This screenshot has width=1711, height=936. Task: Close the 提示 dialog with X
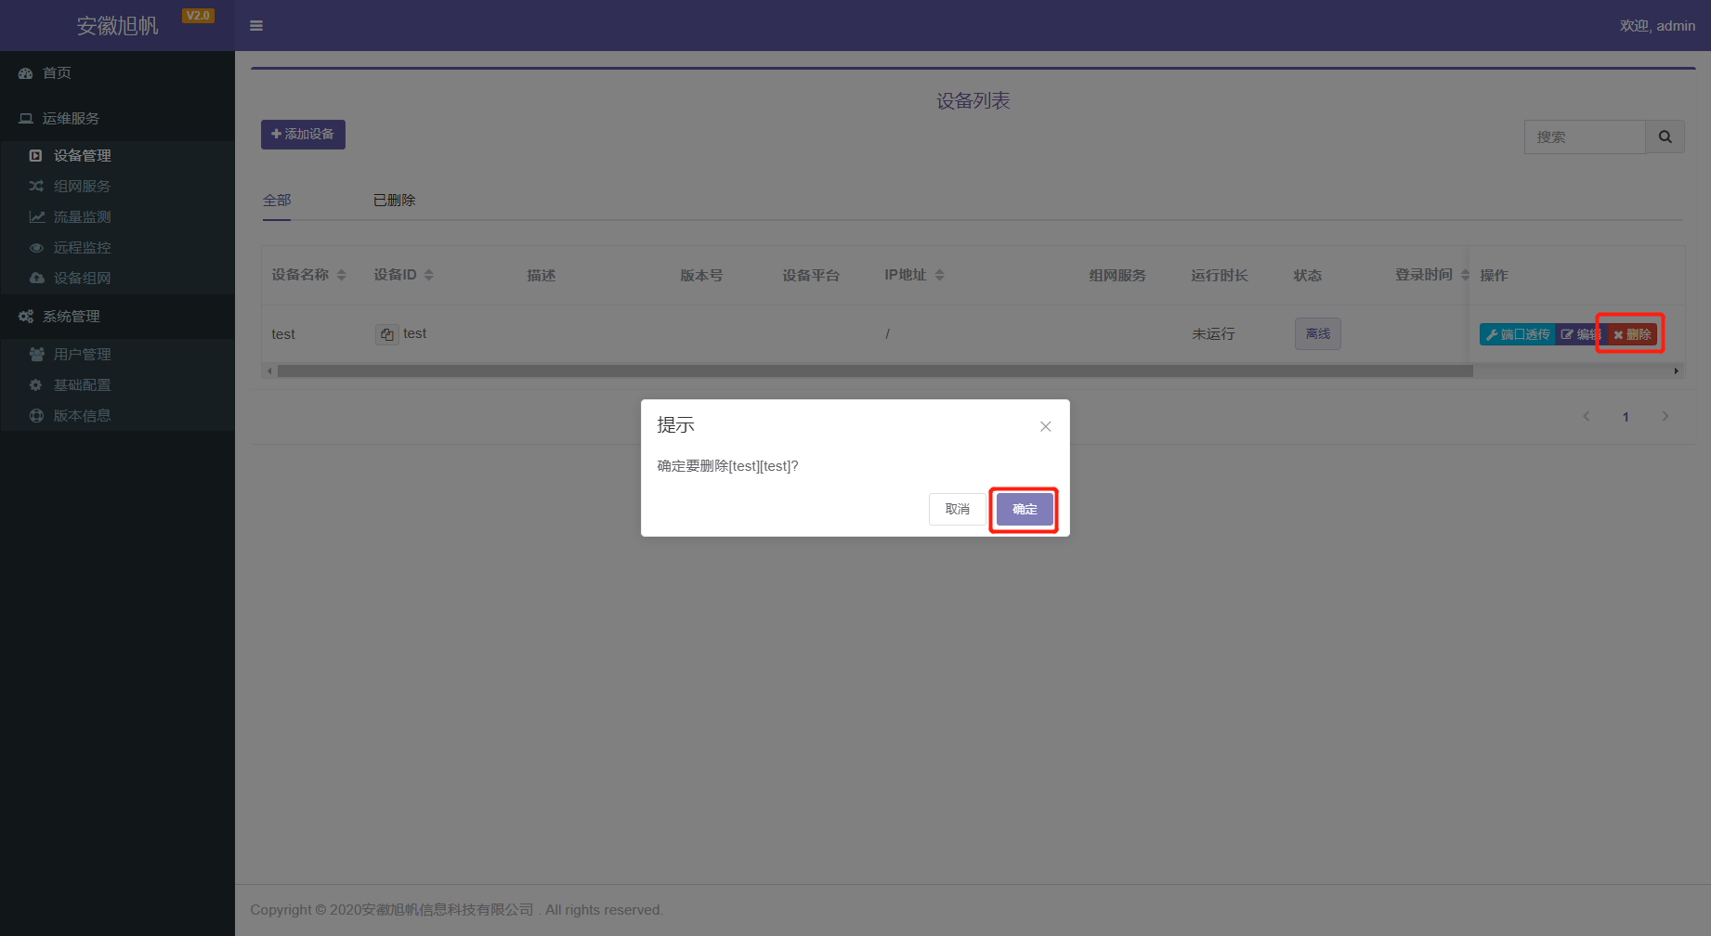click(x=1046, y=426)
